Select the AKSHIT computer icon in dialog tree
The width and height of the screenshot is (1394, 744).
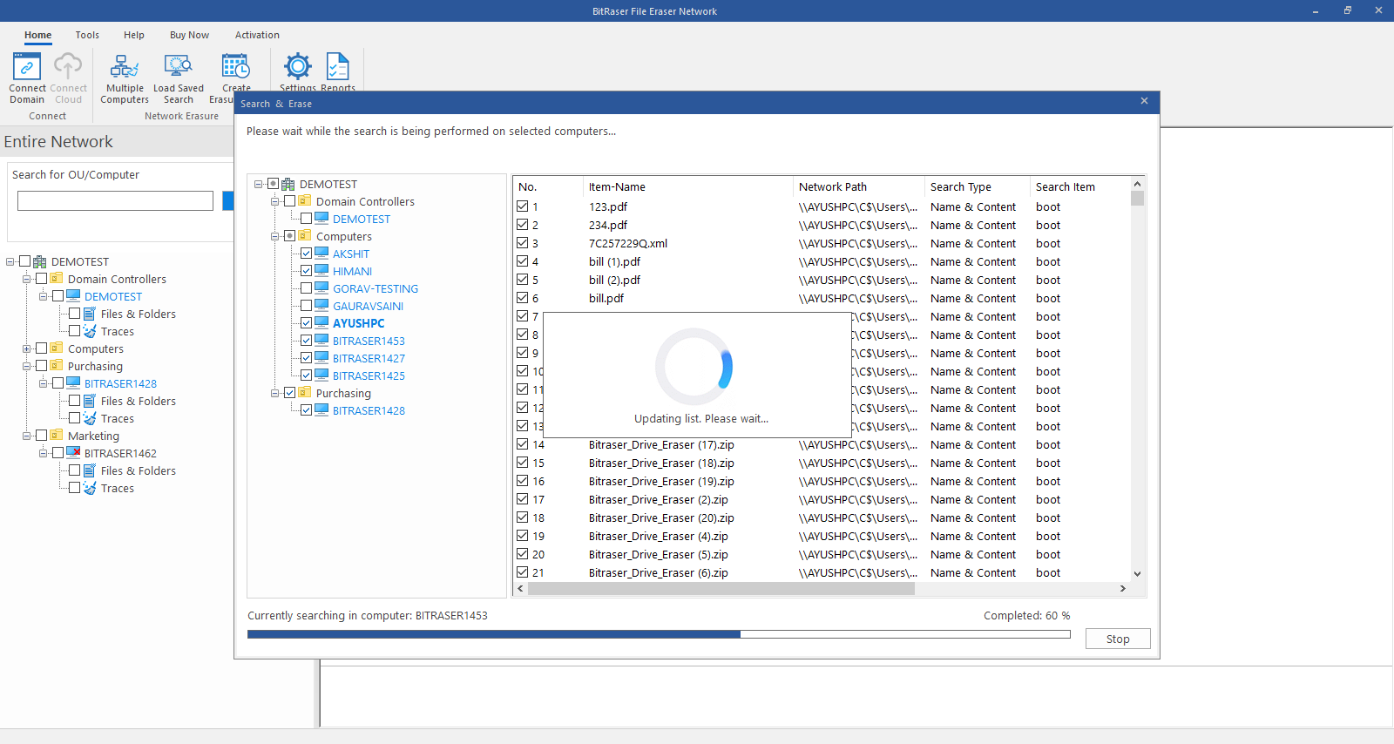[x=321, y=254]
